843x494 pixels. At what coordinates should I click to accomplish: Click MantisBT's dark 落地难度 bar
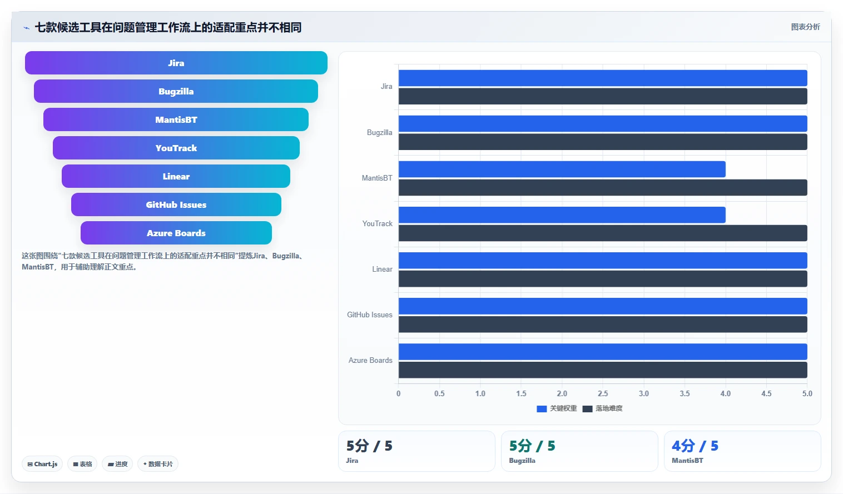(x=603, y=187)
